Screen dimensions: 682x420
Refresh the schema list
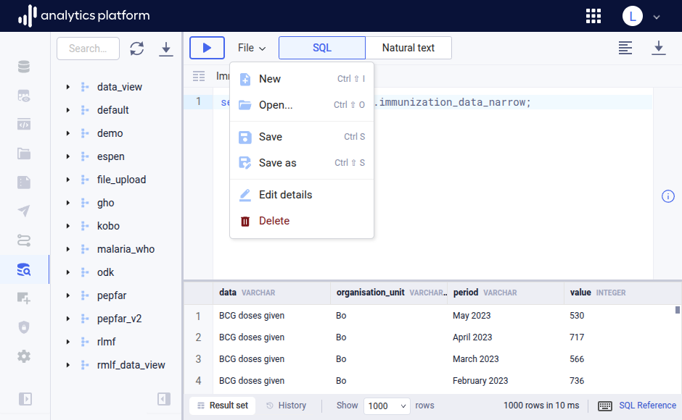point(137,49)
